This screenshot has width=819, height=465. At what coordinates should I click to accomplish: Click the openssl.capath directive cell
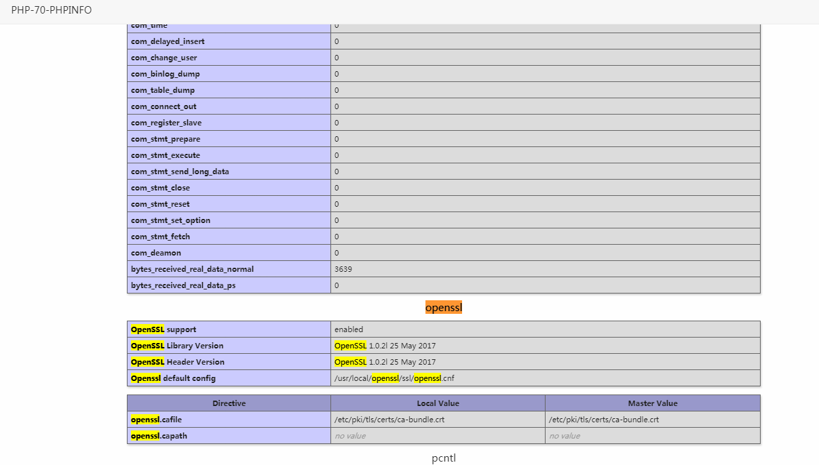point(229,436)
